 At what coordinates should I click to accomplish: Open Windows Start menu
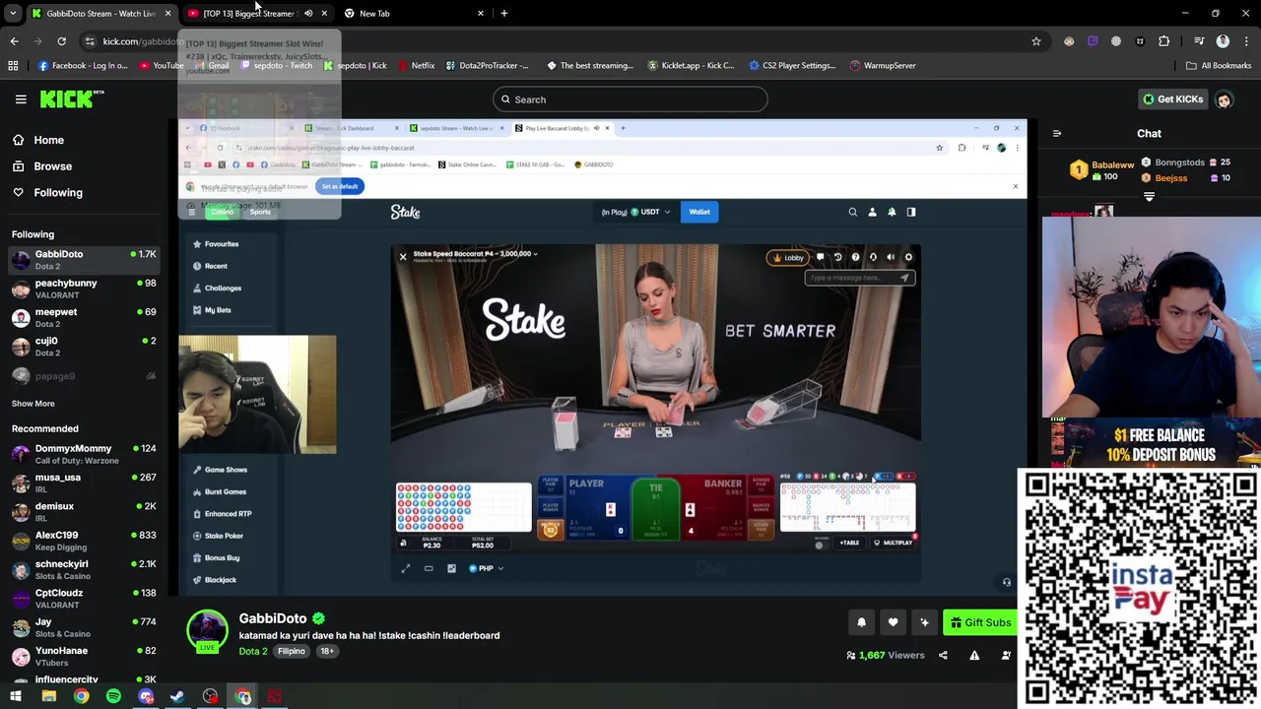pos(16,697)
